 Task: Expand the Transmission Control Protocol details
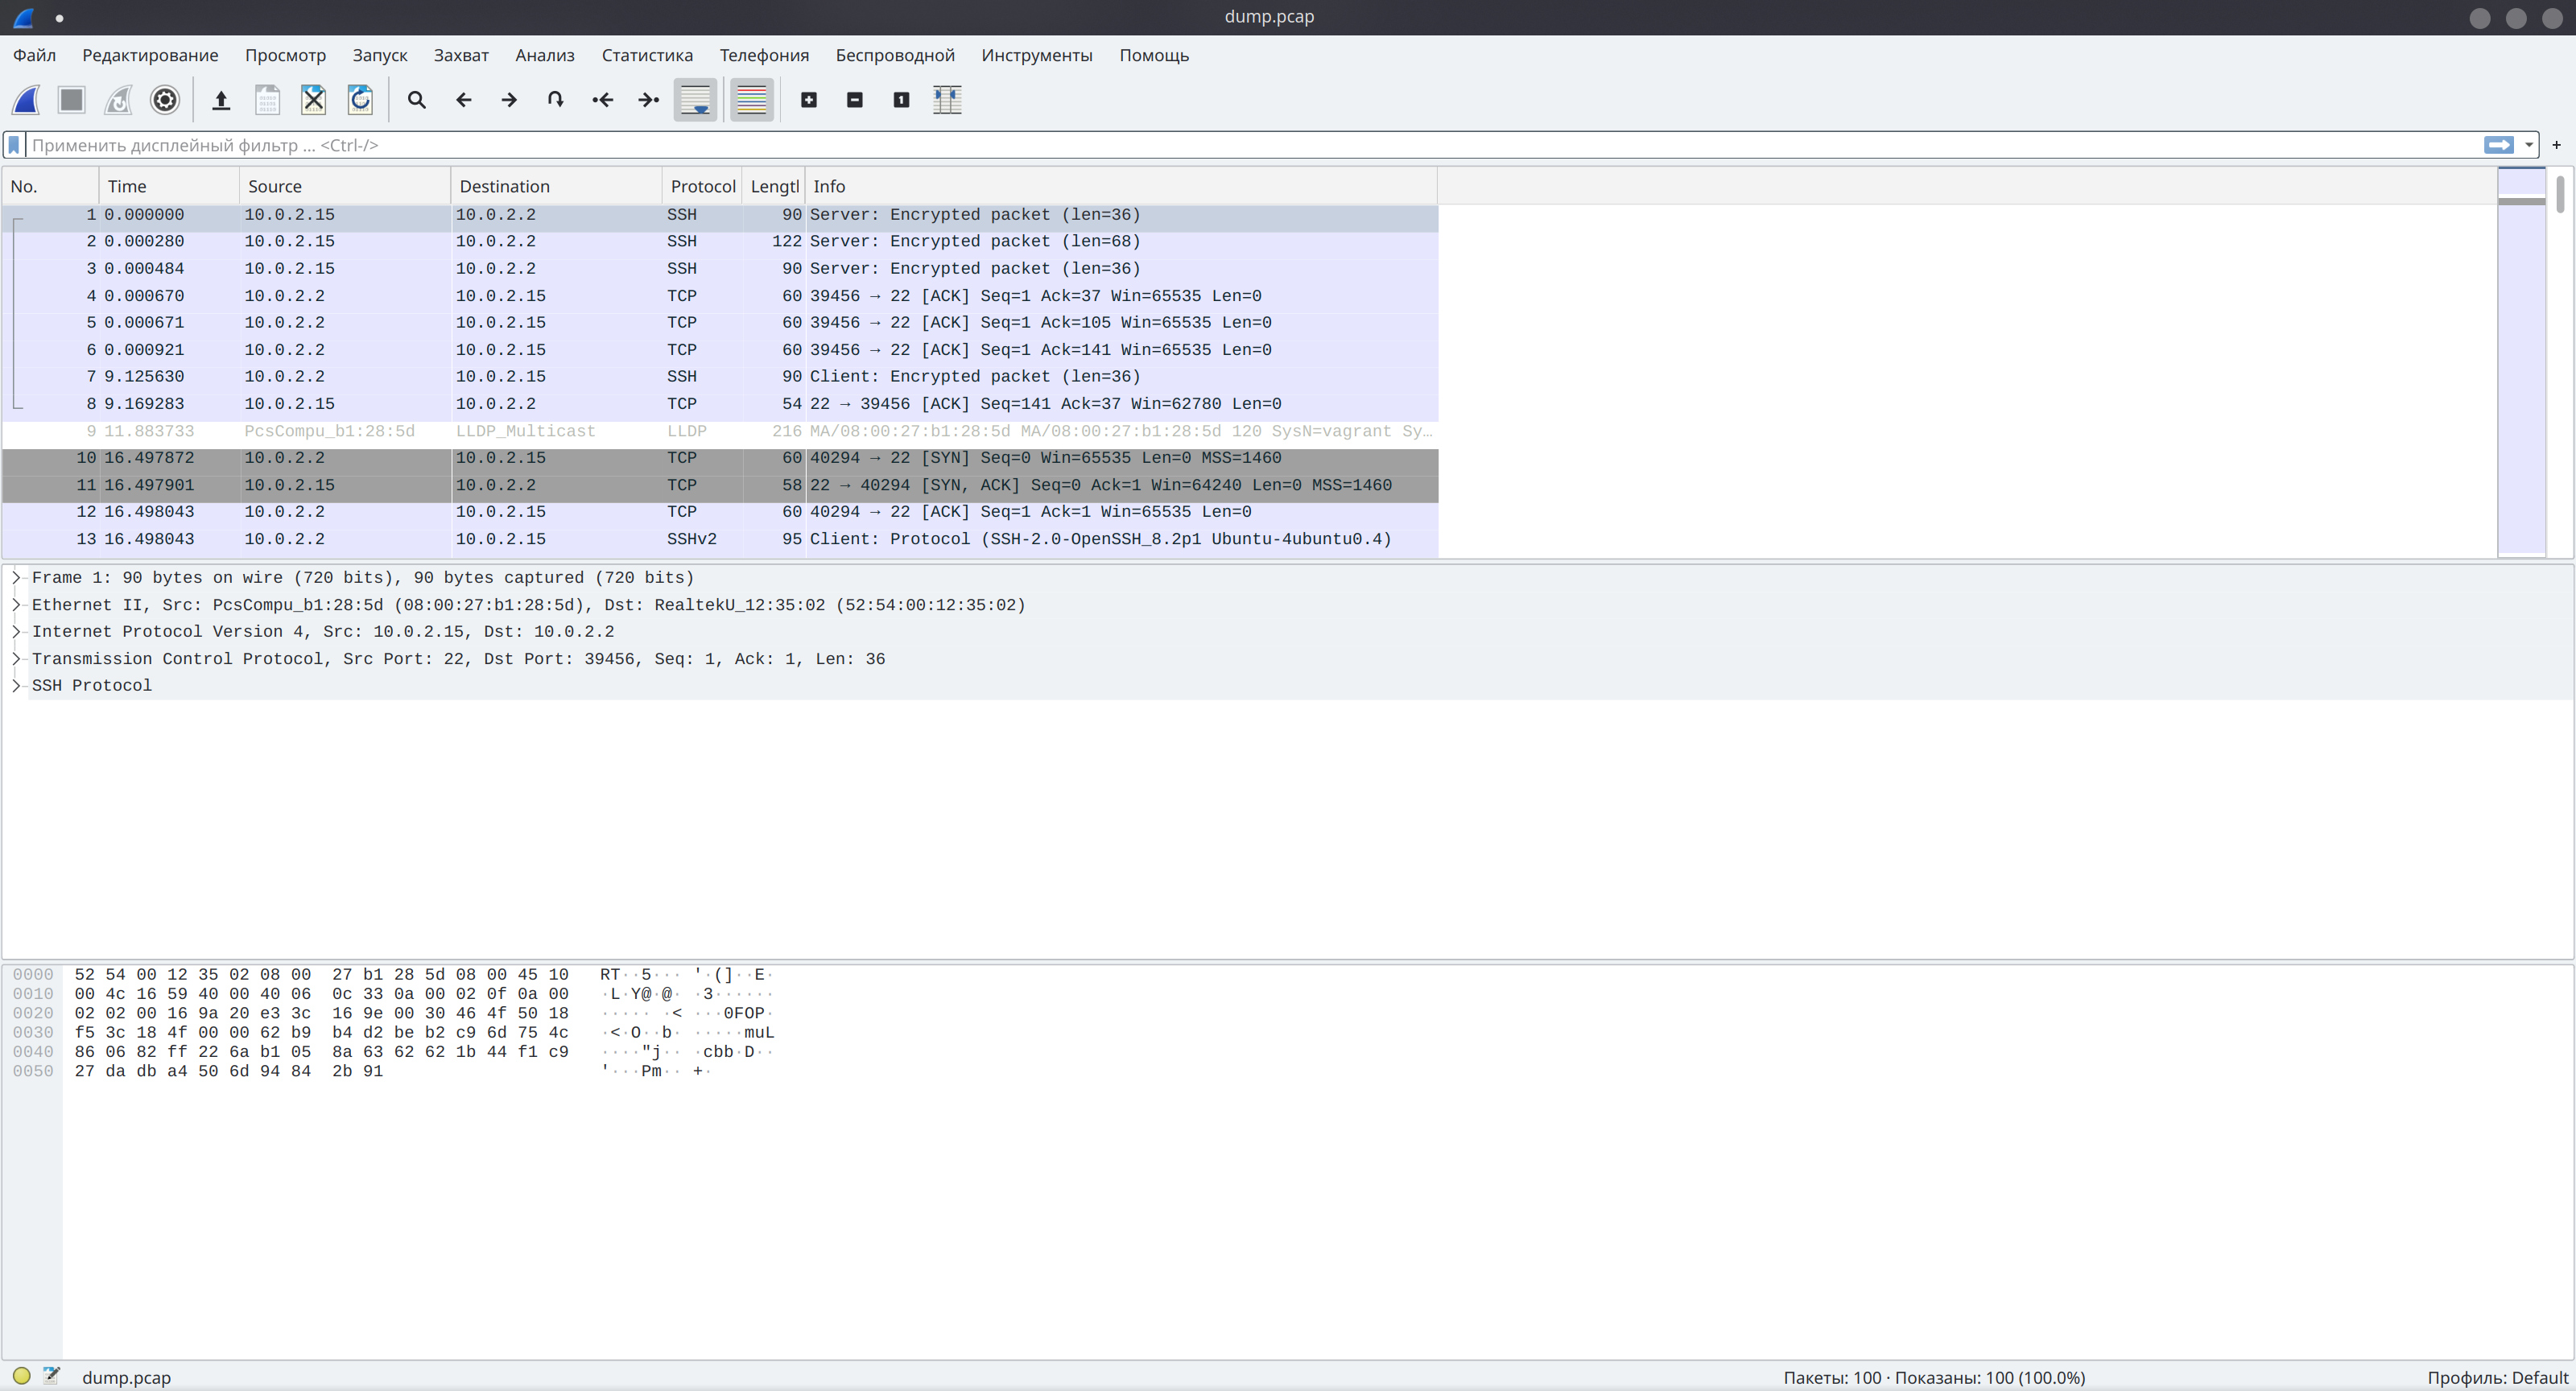click(x=16, y=658)
